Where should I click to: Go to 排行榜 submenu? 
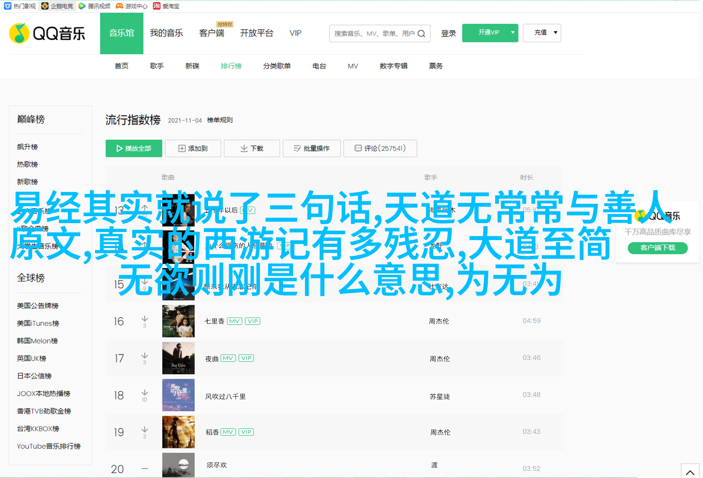point(231,66)
